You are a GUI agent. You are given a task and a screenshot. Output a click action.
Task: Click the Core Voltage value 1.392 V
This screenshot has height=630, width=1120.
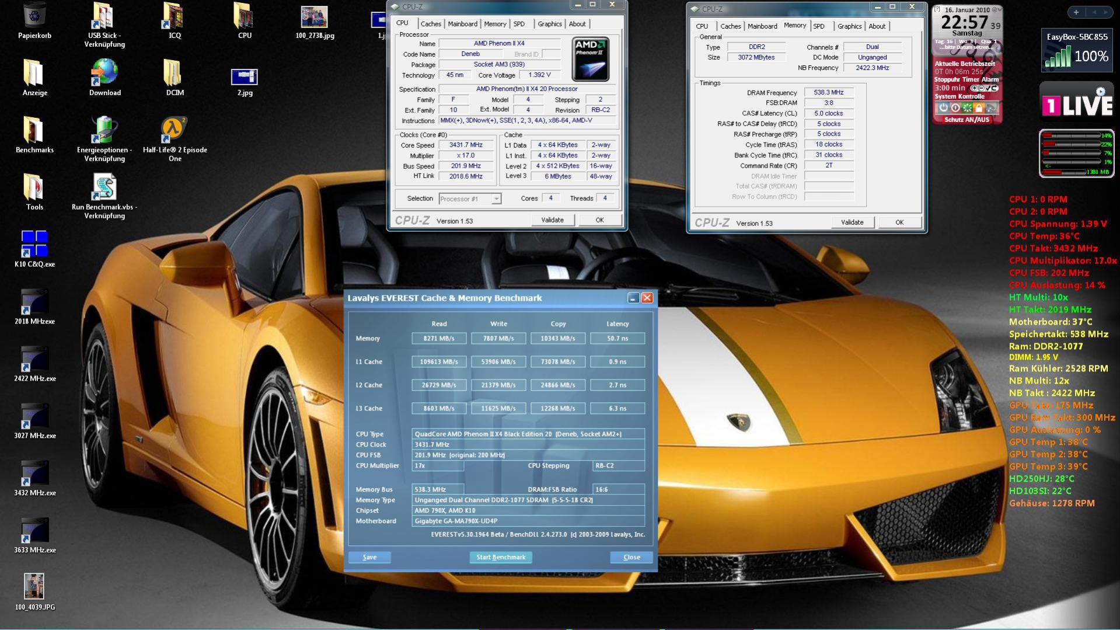539,75
